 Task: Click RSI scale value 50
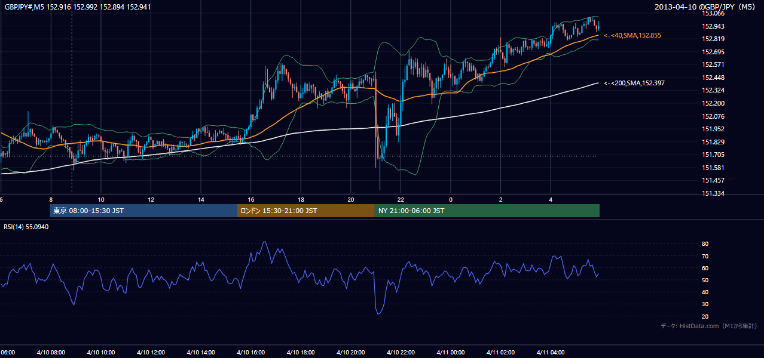[x=705, y=280]
